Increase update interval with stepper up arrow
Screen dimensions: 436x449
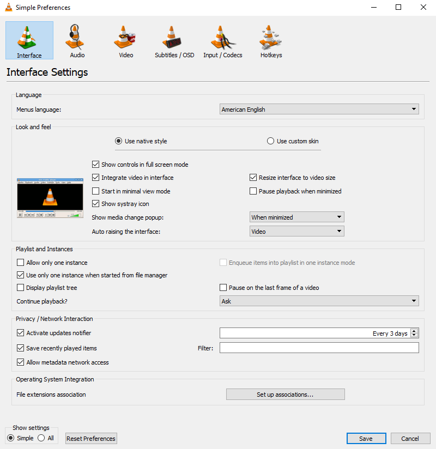[x=414, y=331]
